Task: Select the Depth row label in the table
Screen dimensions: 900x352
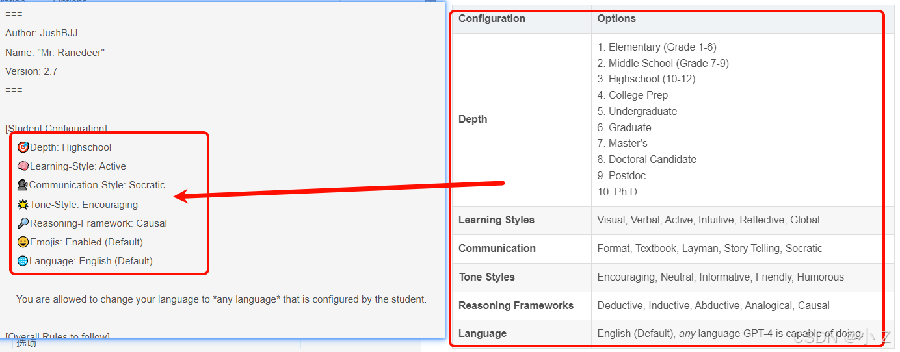Action: [x=473, y=119]
